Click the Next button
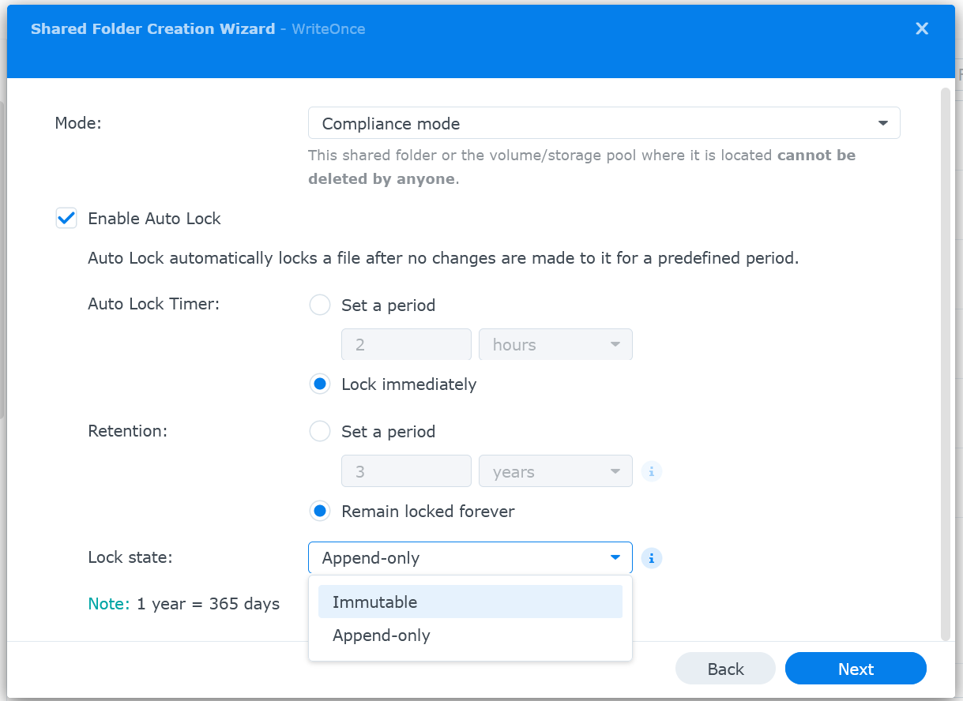 (x=855, y=669)
